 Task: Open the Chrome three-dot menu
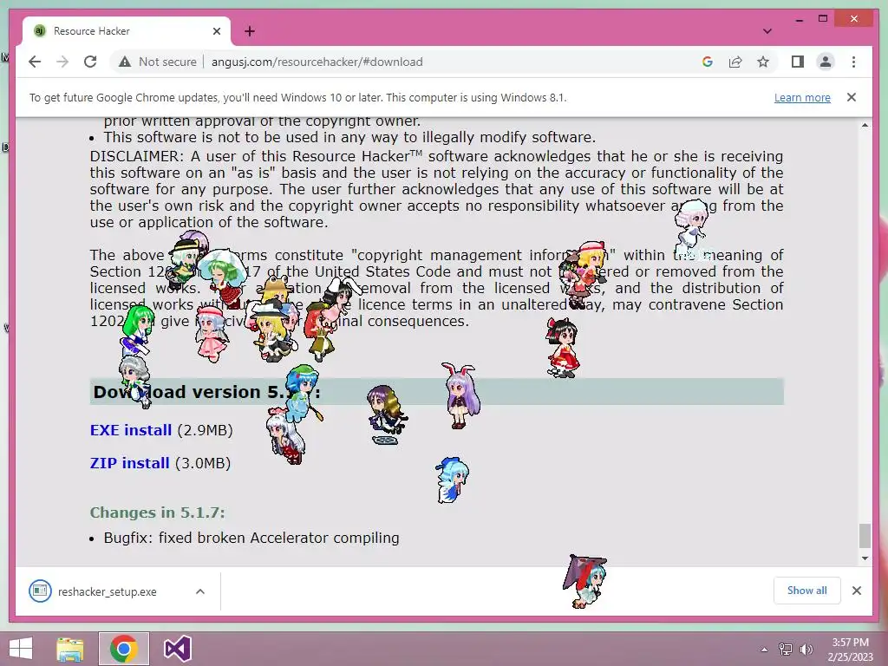tap(853, 62)
